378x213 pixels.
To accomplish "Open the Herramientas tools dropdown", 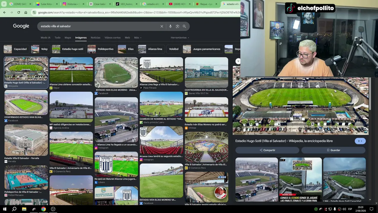I will (180, 38).
